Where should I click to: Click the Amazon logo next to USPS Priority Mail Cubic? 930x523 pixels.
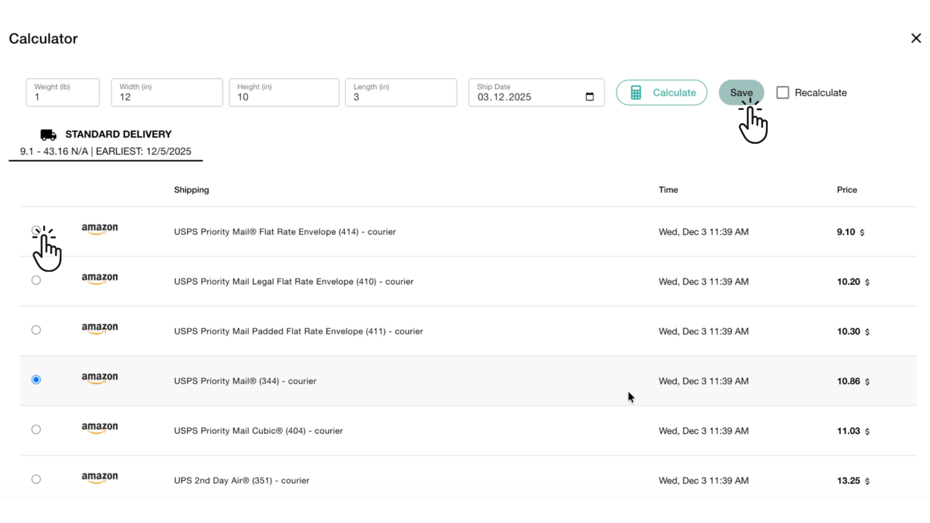tap(99, 429)
